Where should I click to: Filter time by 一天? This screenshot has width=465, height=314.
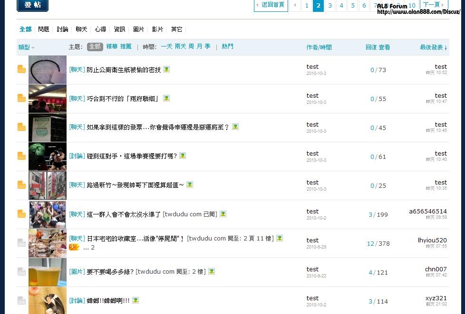pyautogui.click(x=167, y=46)
